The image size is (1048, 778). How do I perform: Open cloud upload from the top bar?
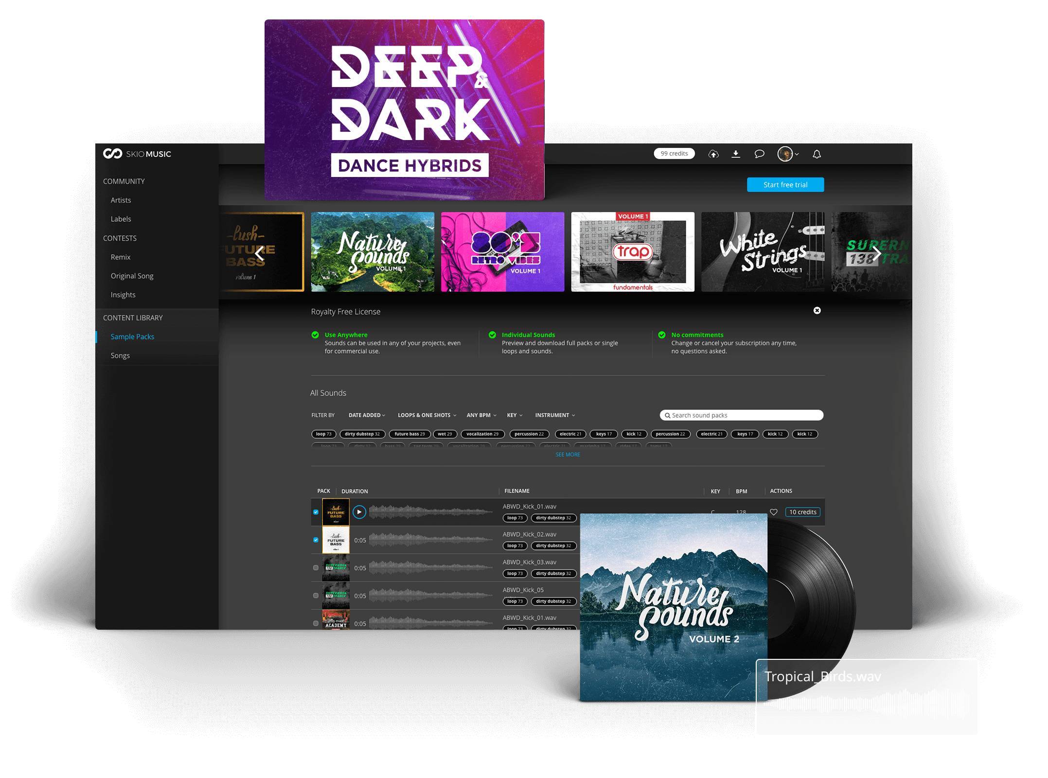(713, 154)
